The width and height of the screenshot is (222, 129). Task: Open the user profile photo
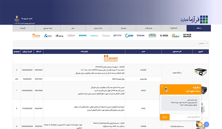click(17, 19)
